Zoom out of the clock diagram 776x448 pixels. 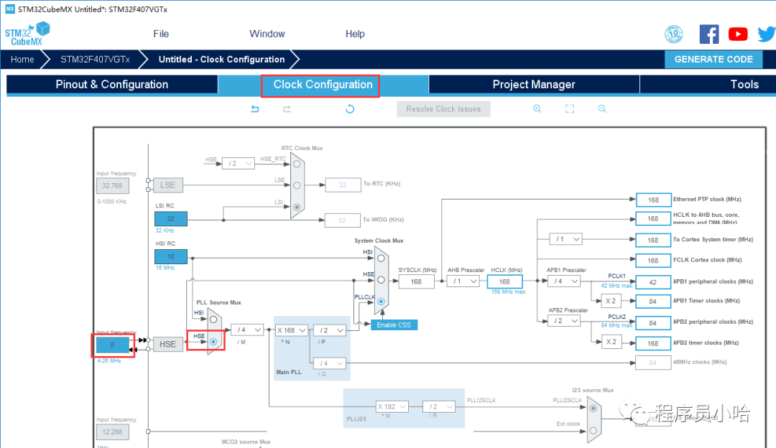tap(602, 109)
